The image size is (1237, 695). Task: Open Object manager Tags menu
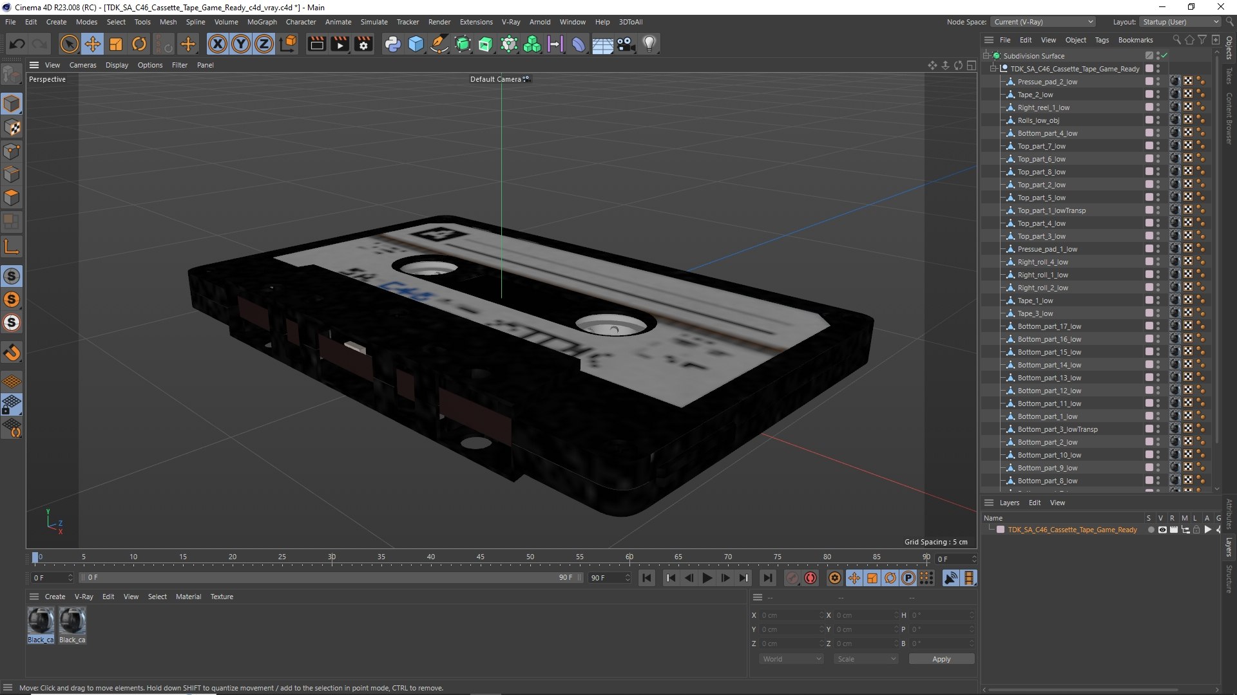1102,40
